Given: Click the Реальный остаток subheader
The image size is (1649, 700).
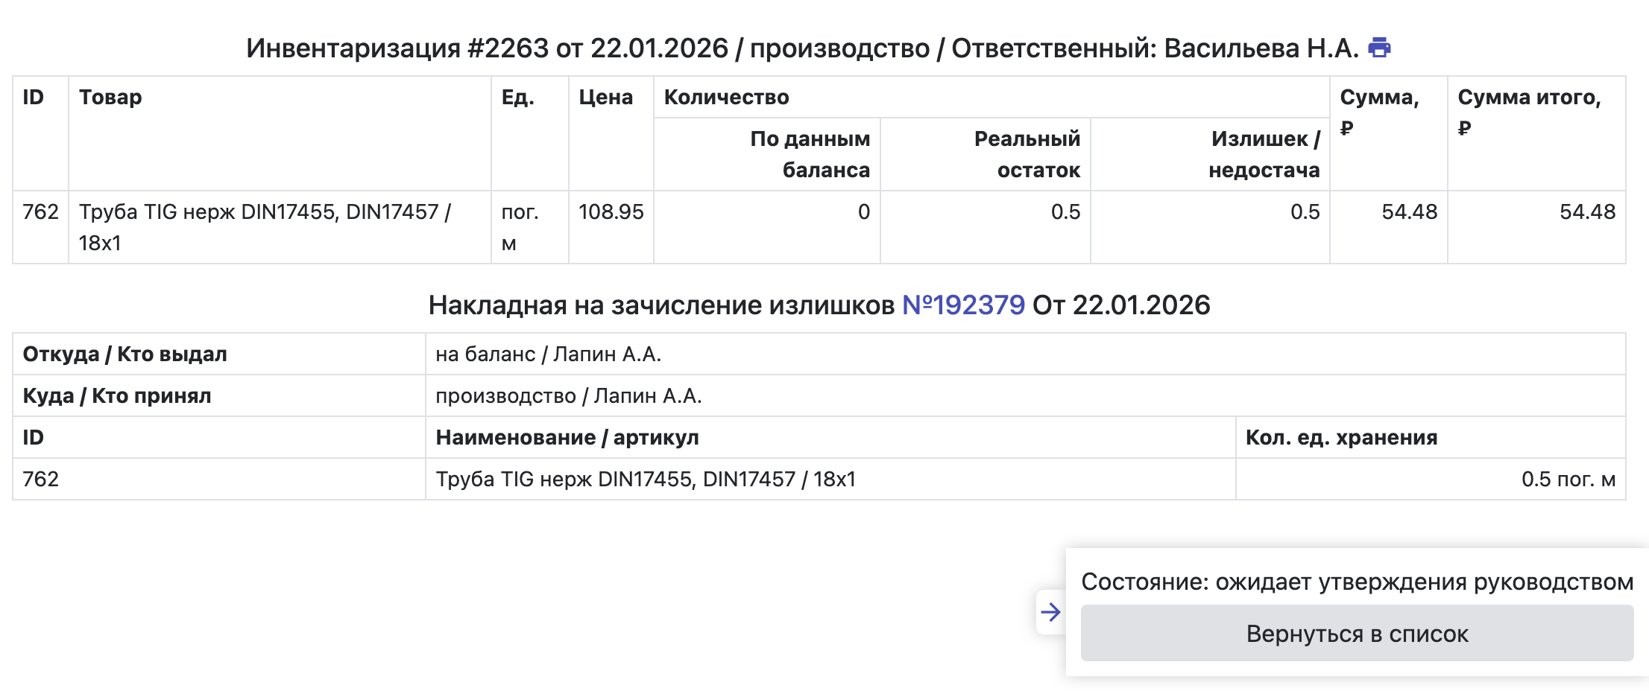Looking at the screenshot, I should (1027, 154).
